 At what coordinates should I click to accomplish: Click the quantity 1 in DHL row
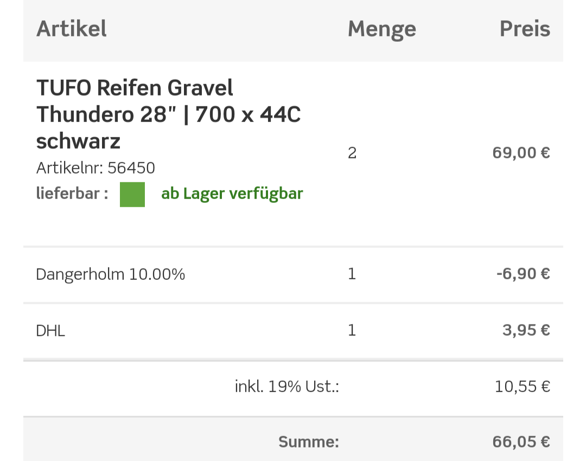(352, 330)
